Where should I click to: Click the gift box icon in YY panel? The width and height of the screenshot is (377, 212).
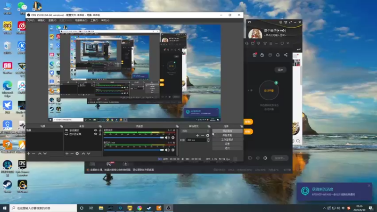(254, 55)
